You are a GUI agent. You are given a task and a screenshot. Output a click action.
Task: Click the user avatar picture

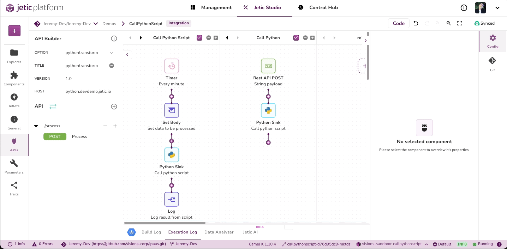(481, 8)
